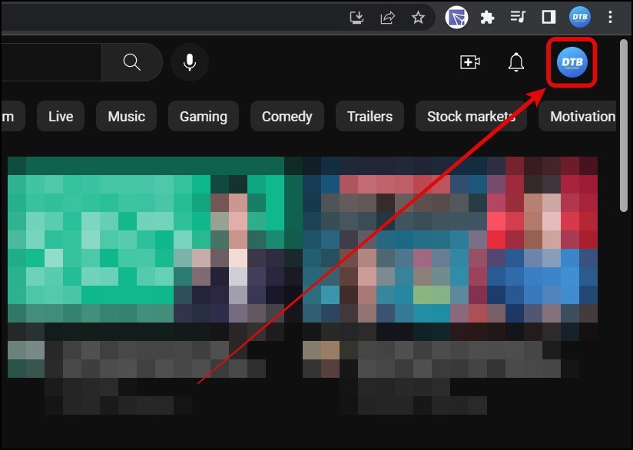Filter videos by Stock markets
This screenshot has width=633, height=450.
pyautogui.click(x=471, y=117)
